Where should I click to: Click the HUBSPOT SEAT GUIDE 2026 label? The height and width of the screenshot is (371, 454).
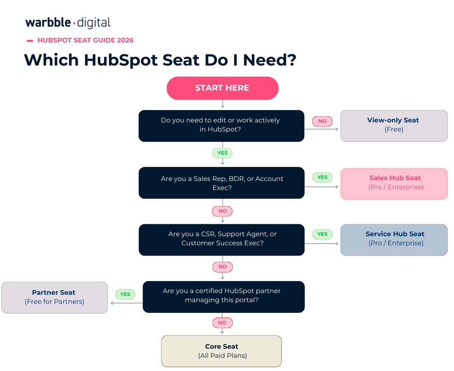[85, 40]
